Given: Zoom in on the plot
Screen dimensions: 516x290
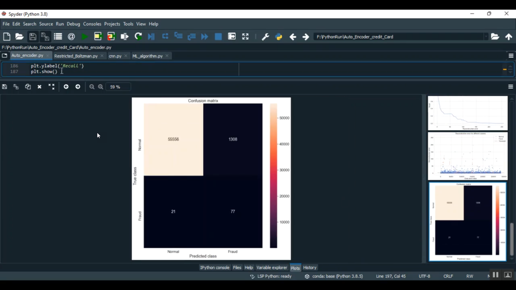Looking at the screenshot, I should click(101, 87).
